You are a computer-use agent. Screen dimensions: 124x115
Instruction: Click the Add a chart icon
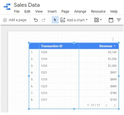[63, 20]
